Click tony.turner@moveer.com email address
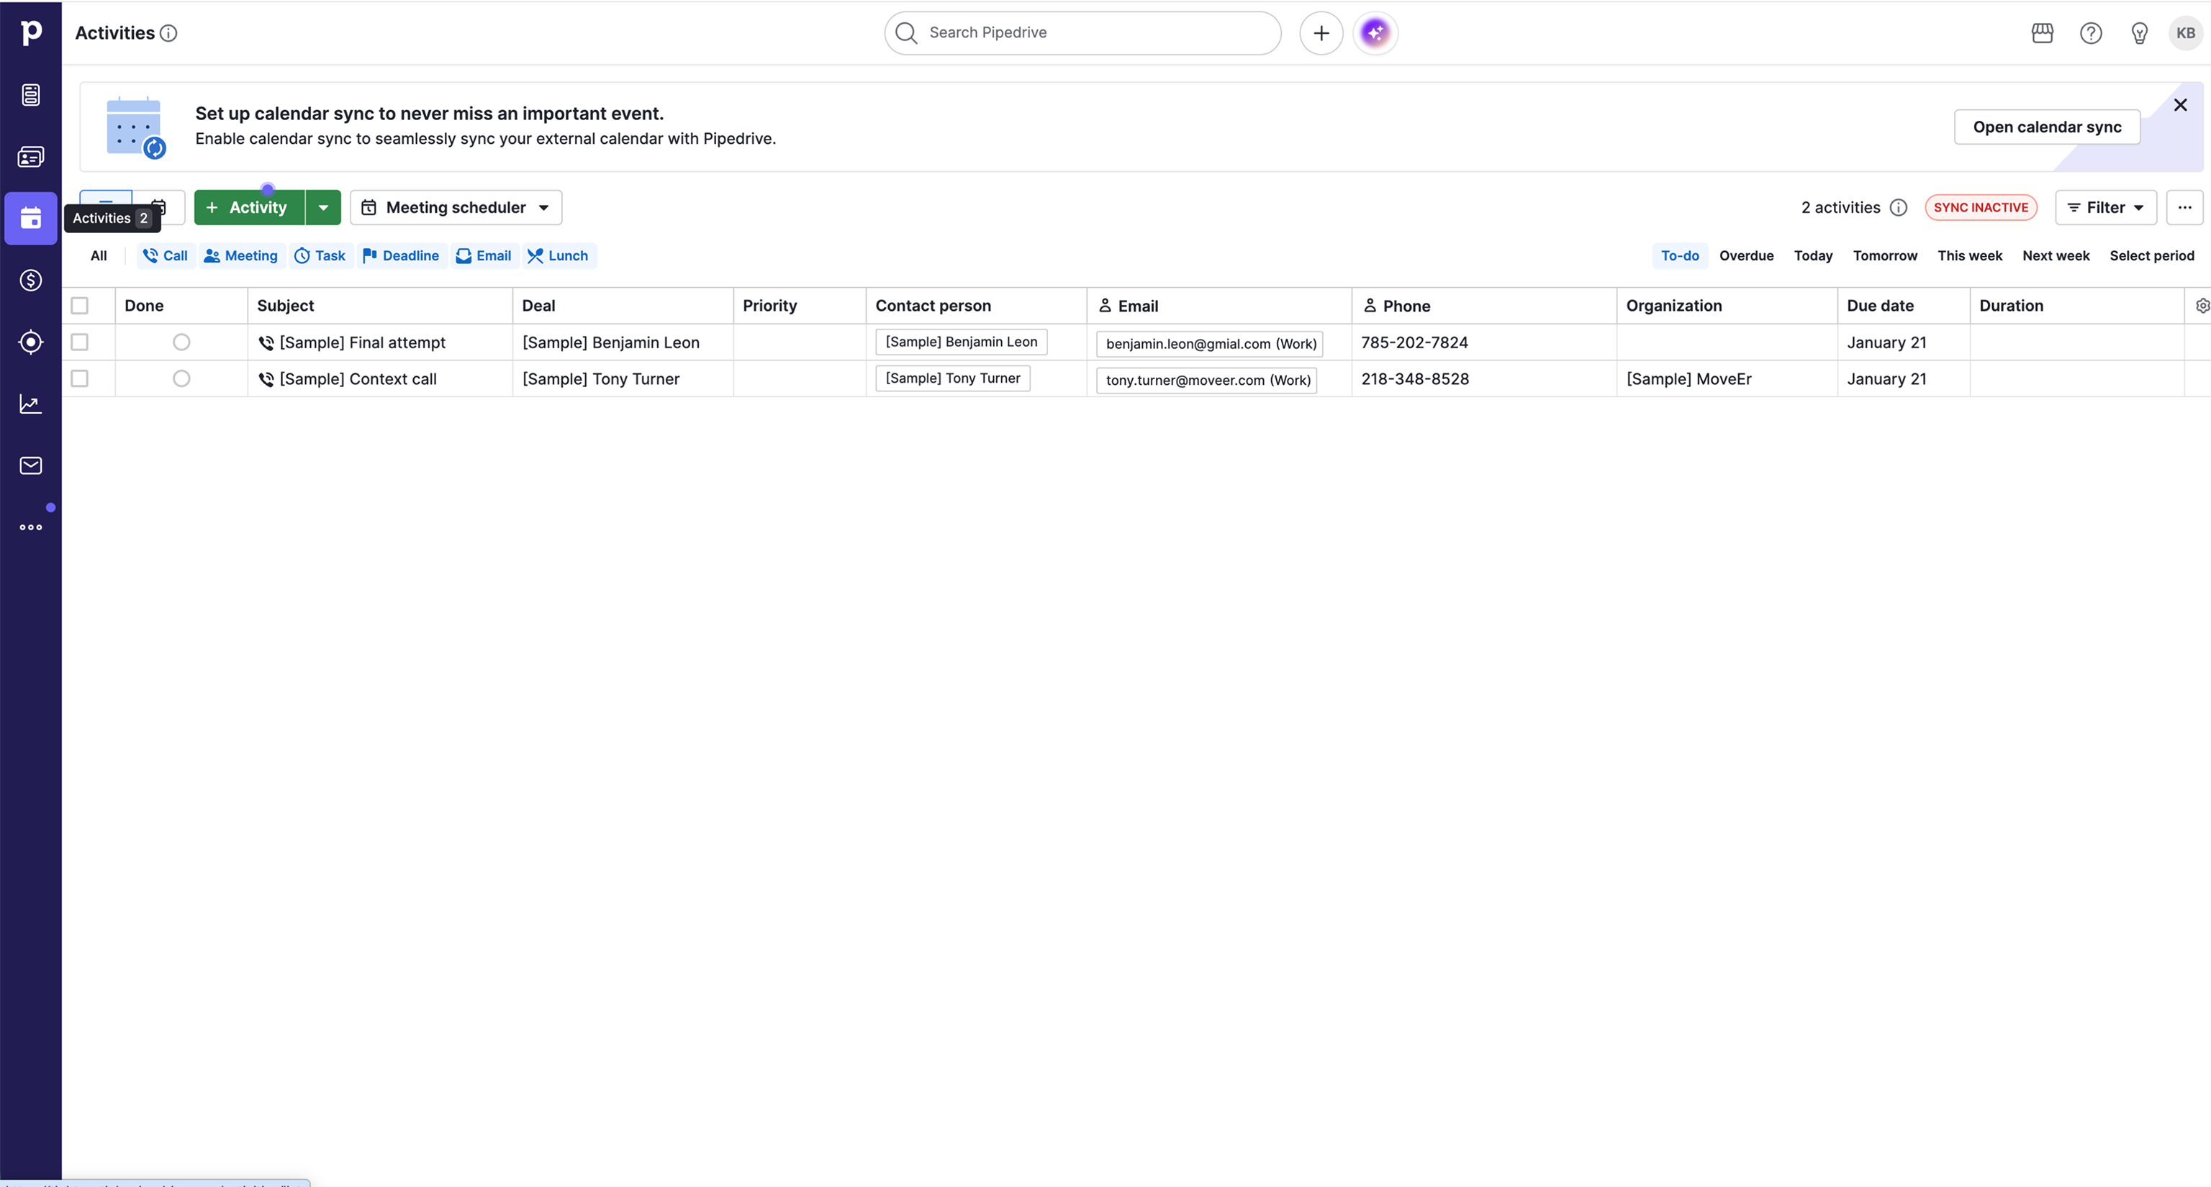2211x1187 pixels. click(x=1207, y=380)
